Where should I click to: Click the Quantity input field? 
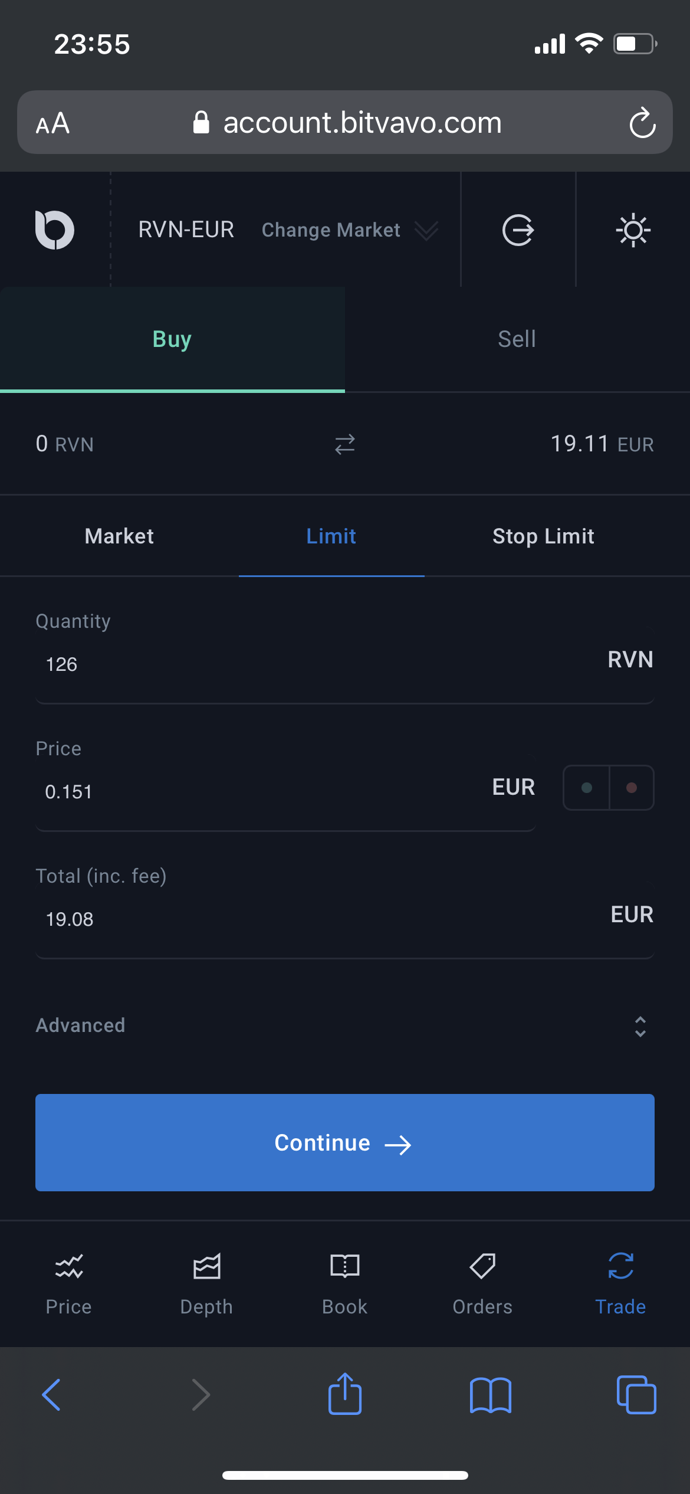click(318, 665)
